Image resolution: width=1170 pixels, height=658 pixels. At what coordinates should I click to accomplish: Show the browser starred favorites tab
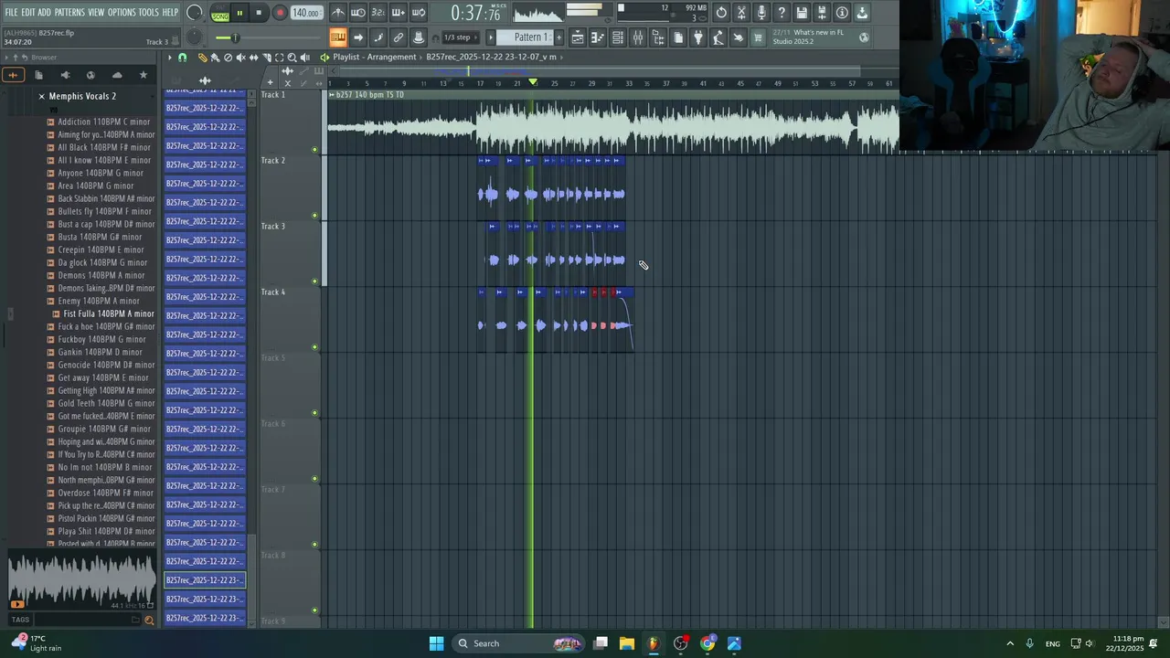pos(143,75)
